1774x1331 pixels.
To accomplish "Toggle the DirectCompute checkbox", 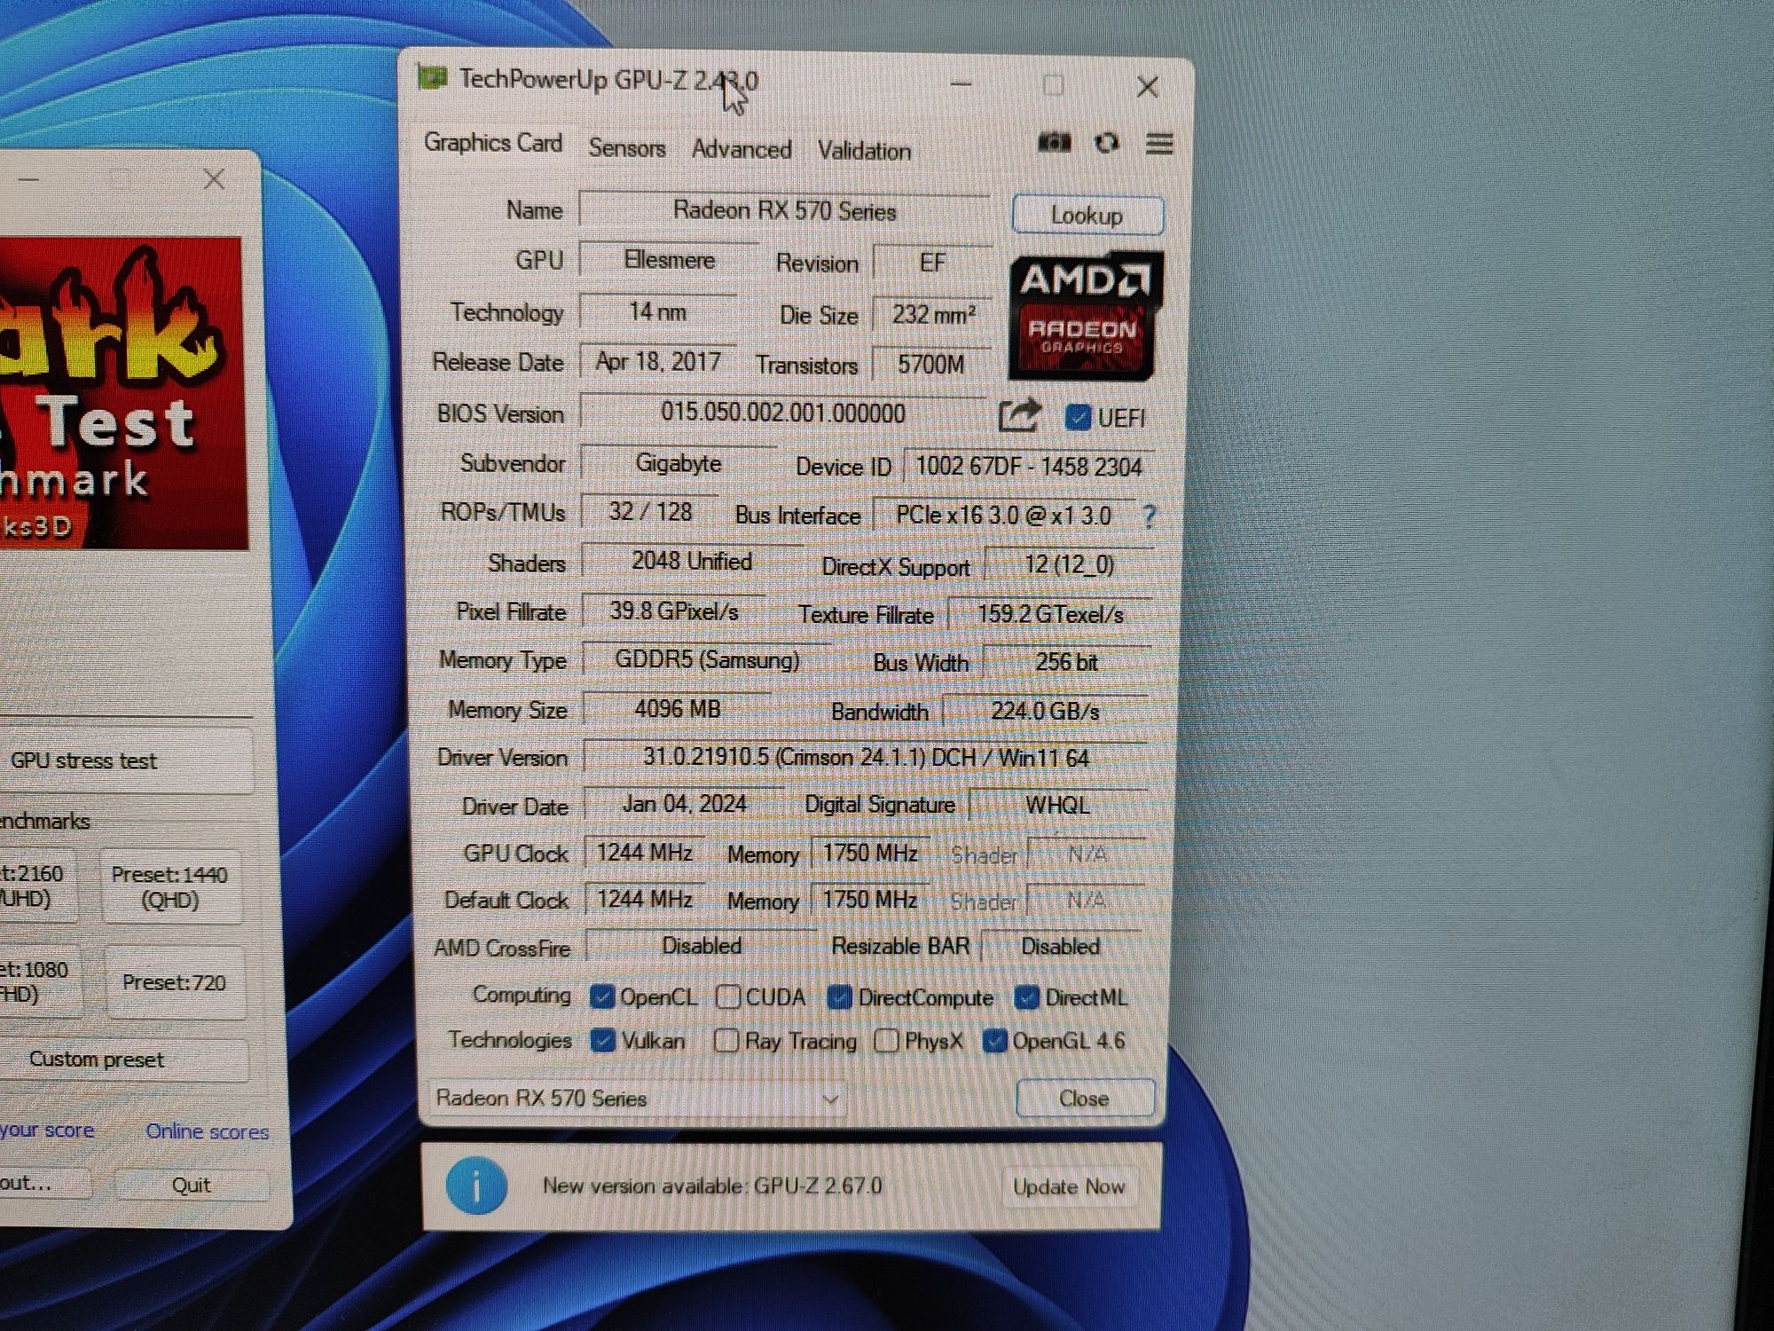I will tap(839, 997).
